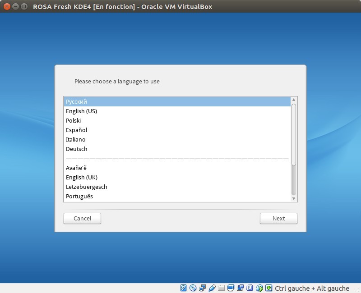The image size is (361, 293).
Task: Pick Lëtzebuergesch in the list
Action: (x=177, y=187)
